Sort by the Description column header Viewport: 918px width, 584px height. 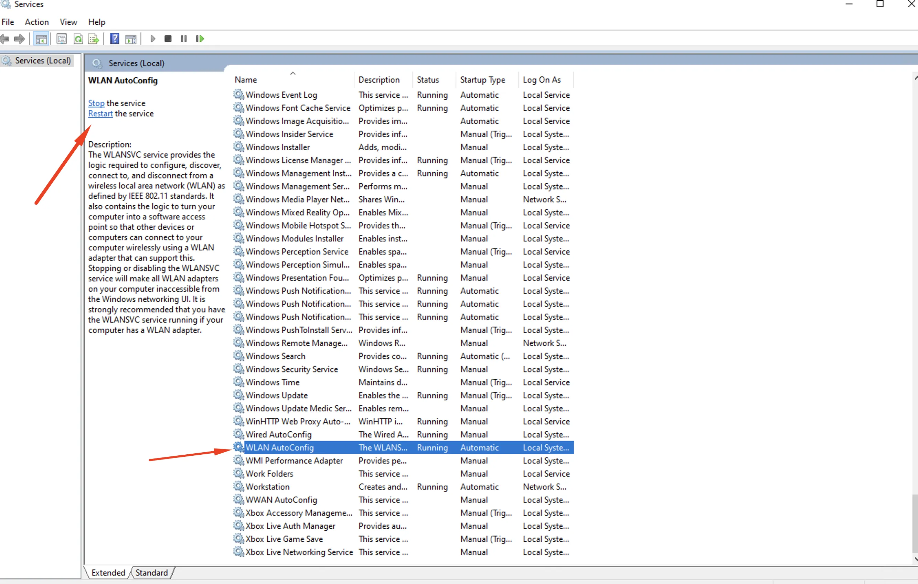click(383, 79)
